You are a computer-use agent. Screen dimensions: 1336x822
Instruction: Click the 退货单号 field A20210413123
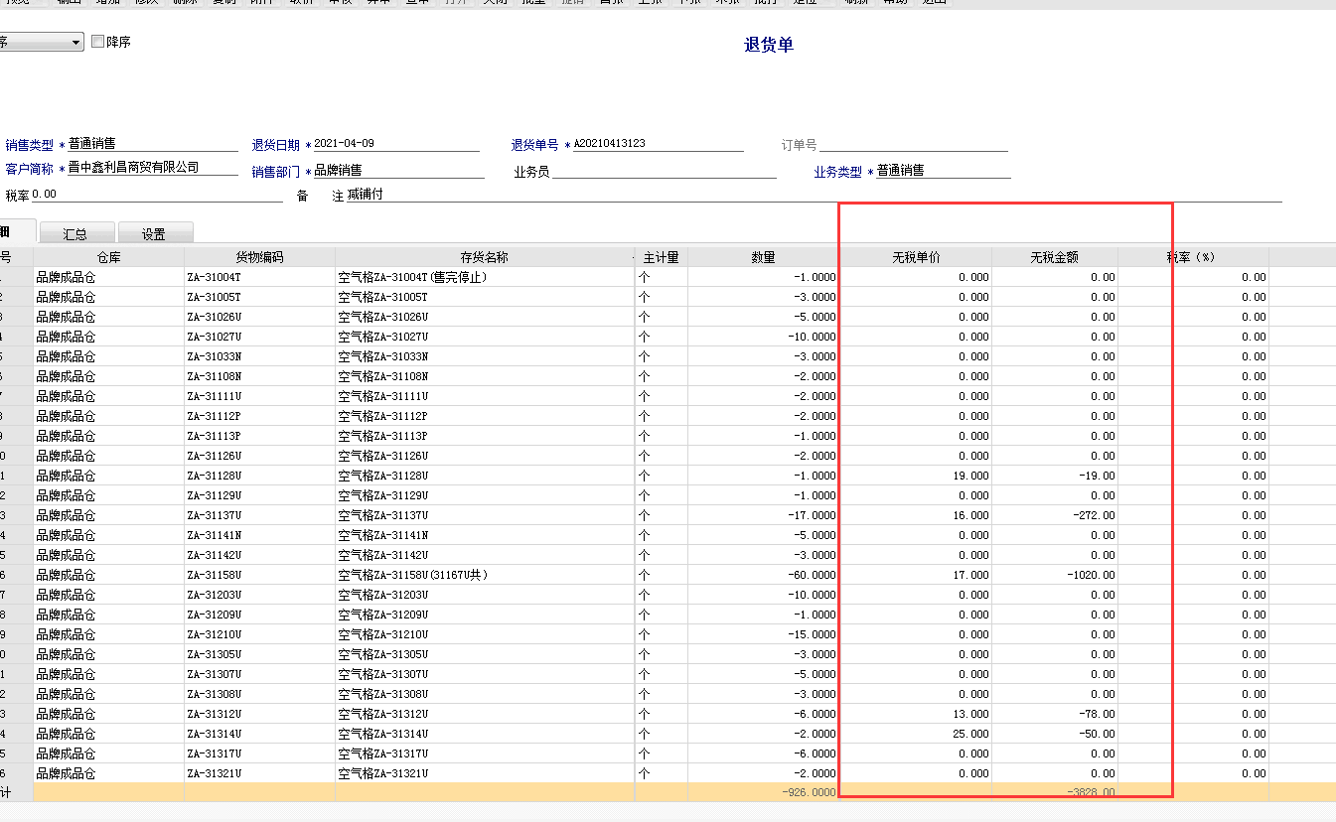(658, 144)
